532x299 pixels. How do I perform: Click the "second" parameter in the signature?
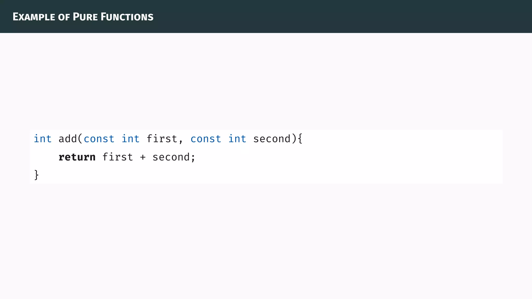(x=272, y=139)
